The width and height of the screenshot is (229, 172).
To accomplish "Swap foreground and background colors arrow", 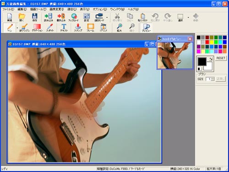I will (x=211, y=59).
